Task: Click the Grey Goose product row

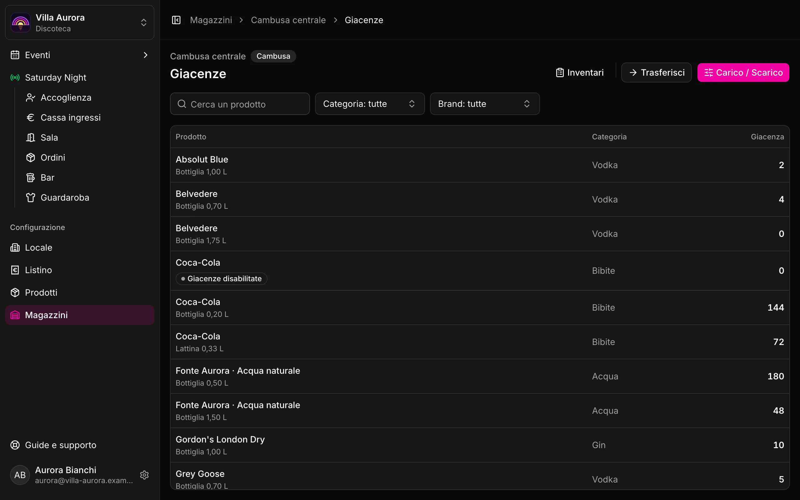Action: (480, 476)
